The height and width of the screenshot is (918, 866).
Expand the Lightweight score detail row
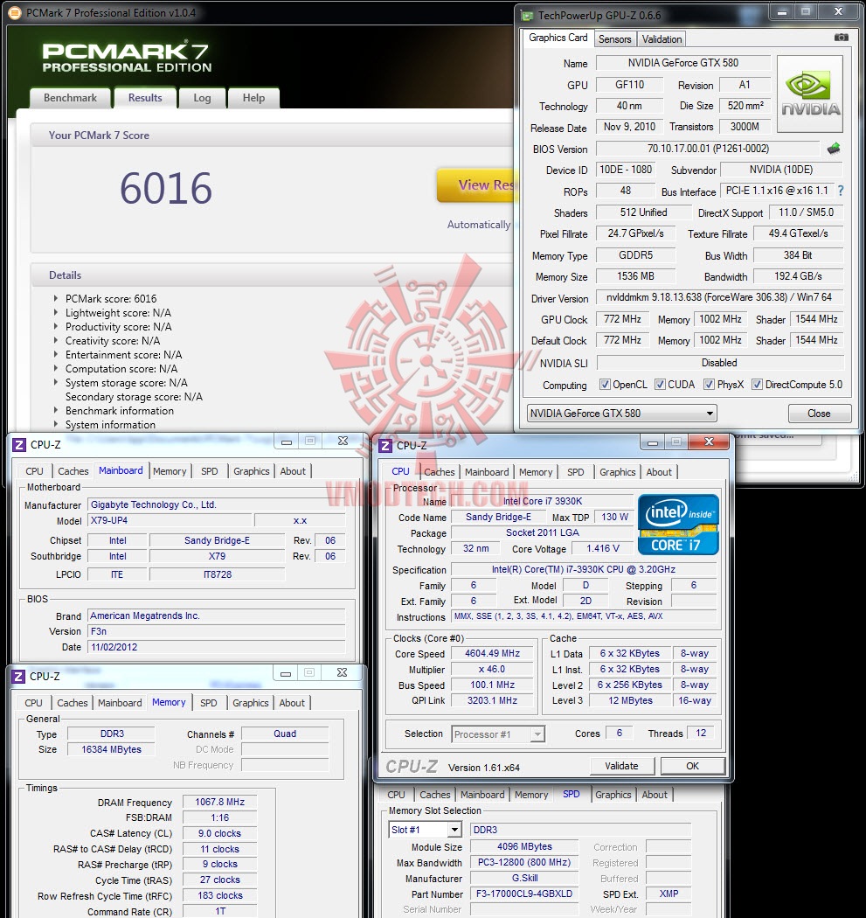click(56, 313)
